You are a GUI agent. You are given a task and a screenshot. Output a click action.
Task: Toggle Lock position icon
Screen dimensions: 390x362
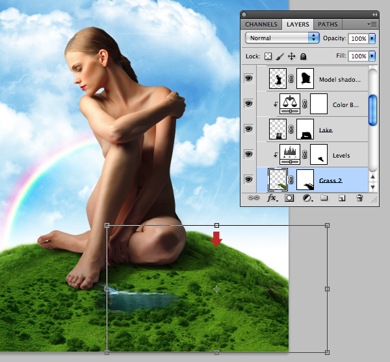point(291,56)
